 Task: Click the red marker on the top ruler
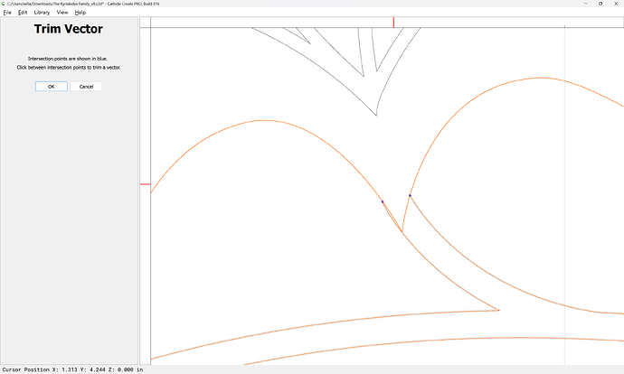[393, 23]
